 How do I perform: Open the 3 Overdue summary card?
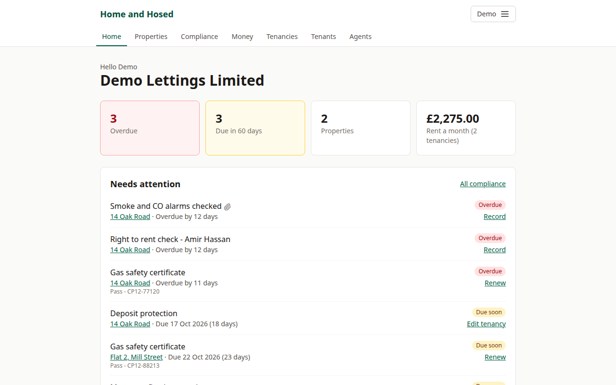pyautogui.click(x=150, y=128)
